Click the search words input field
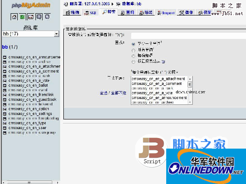This screenshot has height=184, width=246. tap(188, 36)
